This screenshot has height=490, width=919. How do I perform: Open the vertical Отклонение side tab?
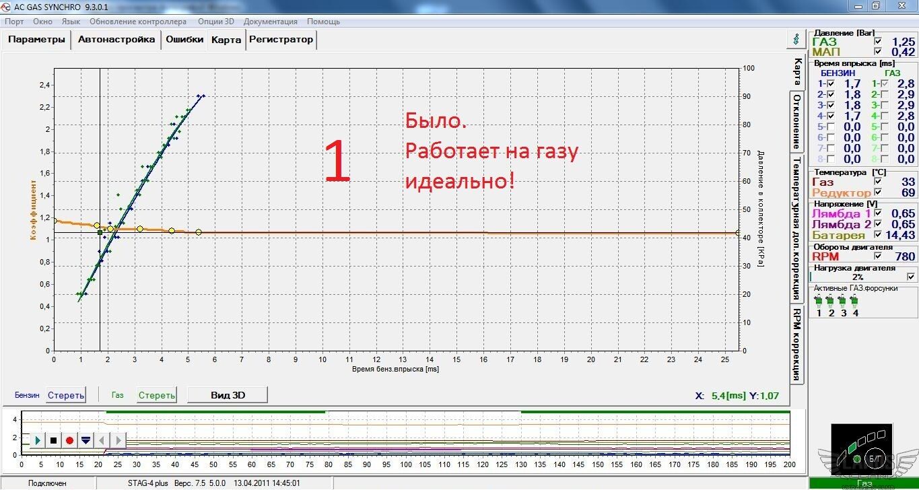(x=797, y=122)
